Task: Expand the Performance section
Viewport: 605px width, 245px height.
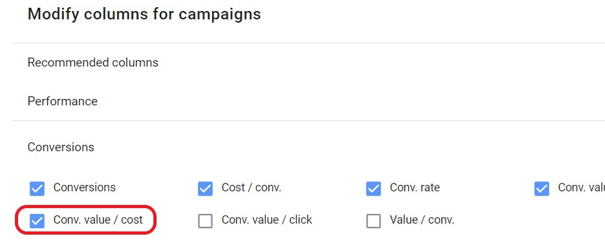Action: 63,101
